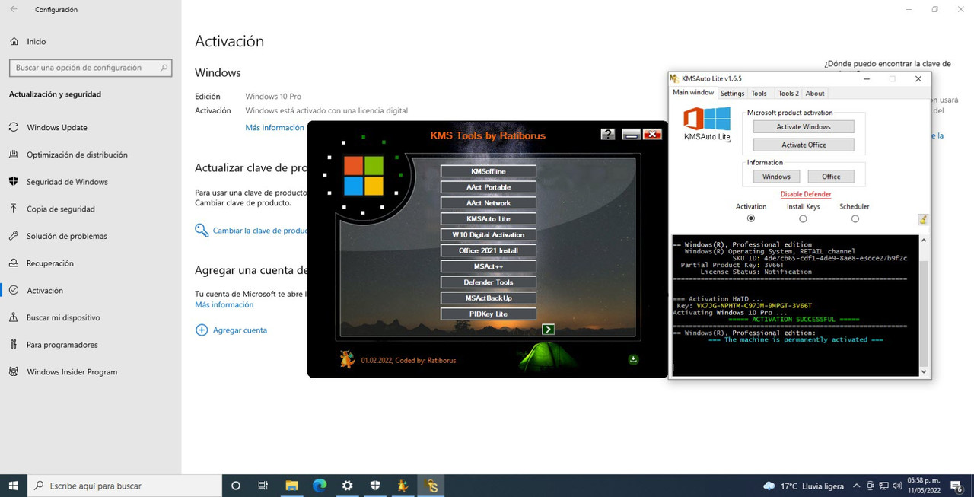The width and height of the screenshot is (974, 497).
Task: Launch Microsoft Edge from taskbar
Action: point(320,486)
